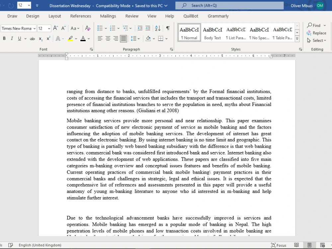Open Borders dropdown arrow
This screenshot has width=332, height=249.
(x=166, y=39)
